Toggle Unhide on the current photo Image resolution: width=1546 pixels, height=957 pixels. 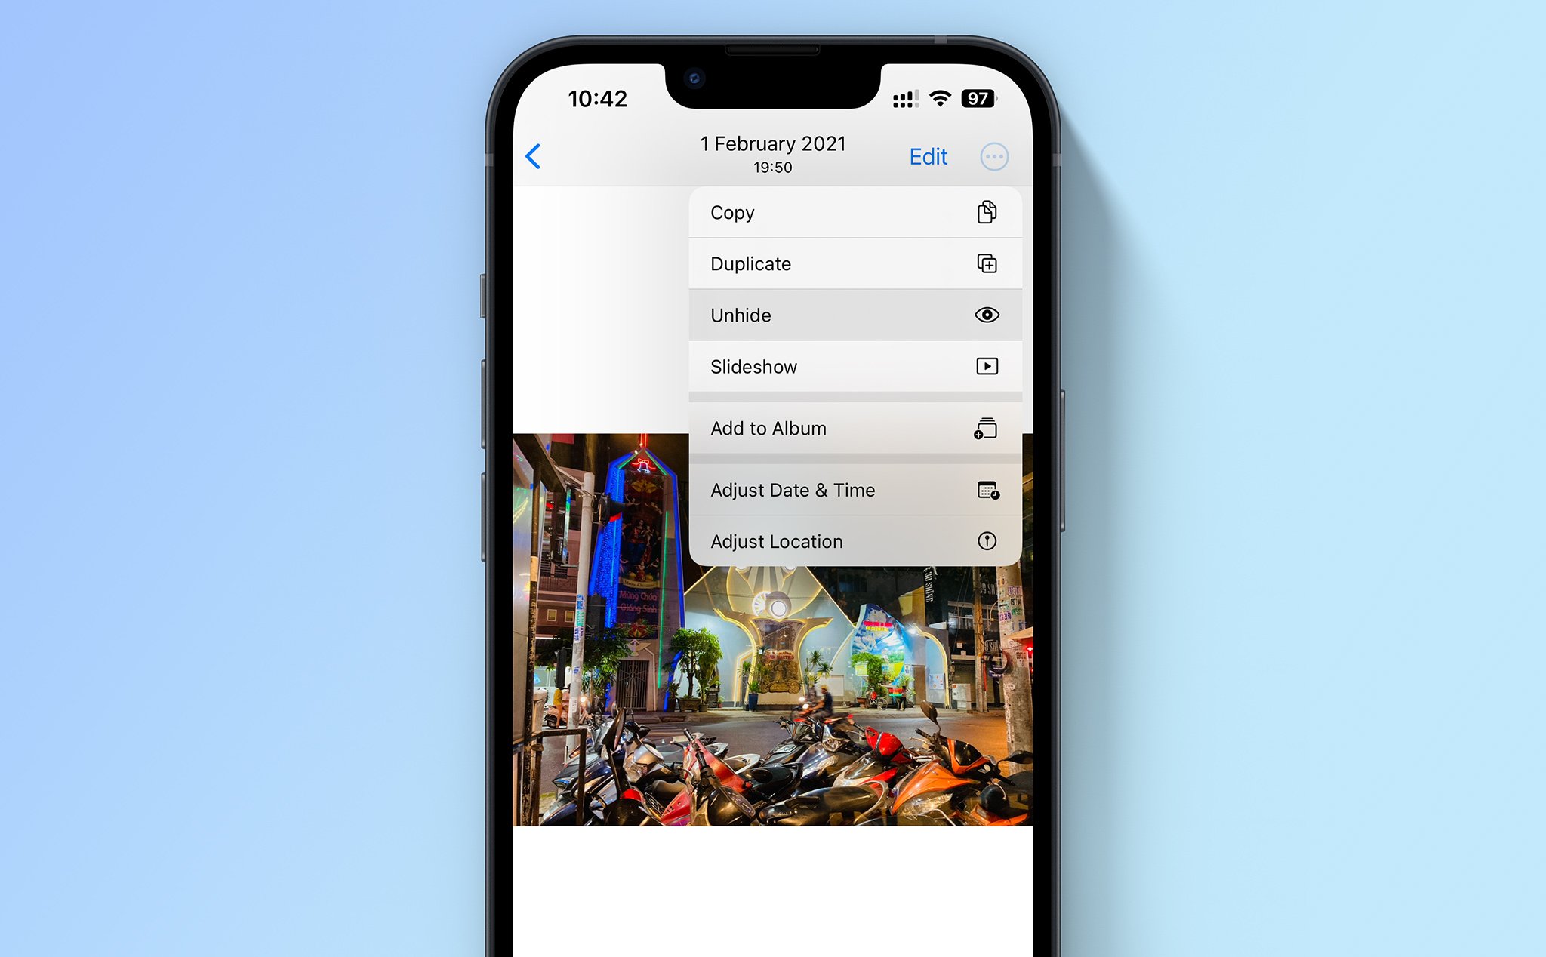(x=849, y=315)
